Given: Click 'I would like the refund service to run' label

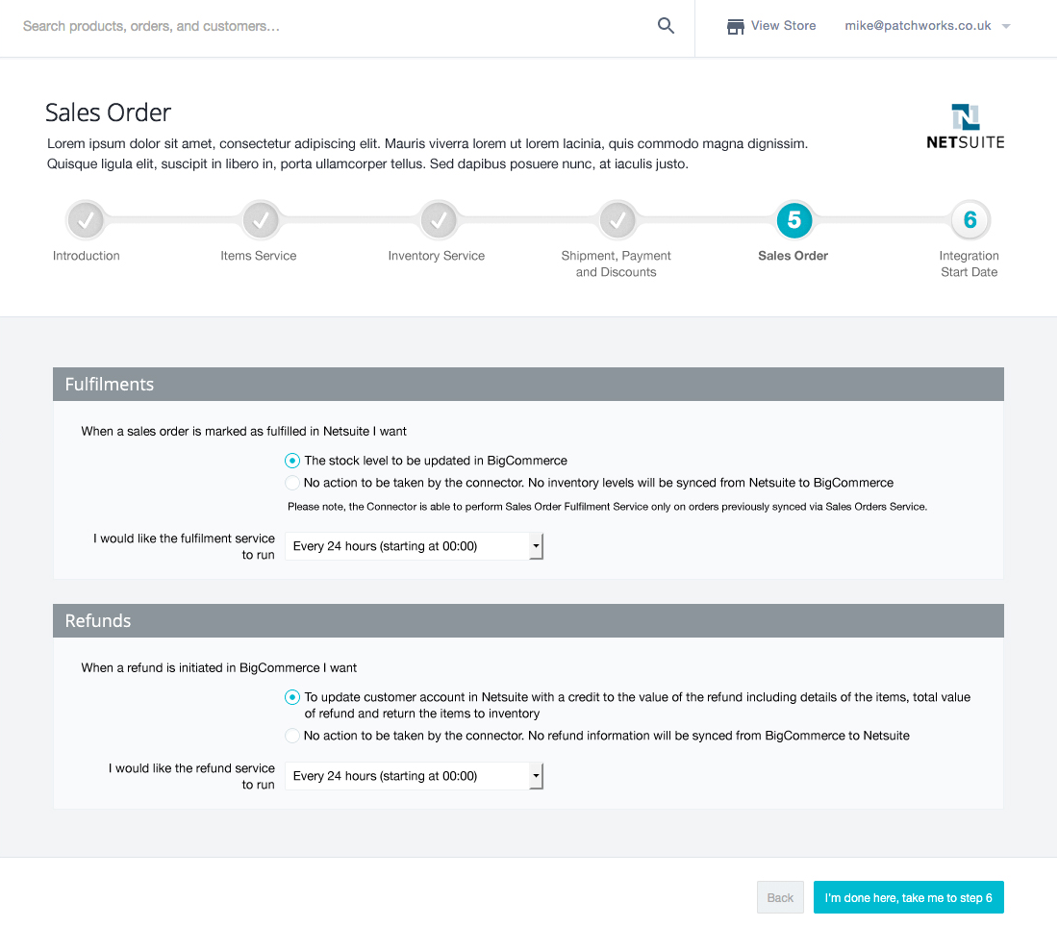Looking at the screenshot, I should coord(191,777).
